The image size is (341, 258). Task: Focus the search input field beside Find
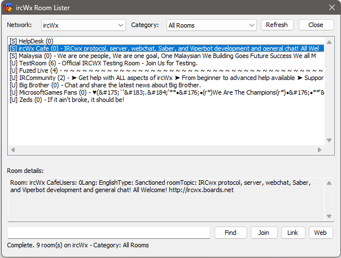pyautogui.click(x=109, y=233)
